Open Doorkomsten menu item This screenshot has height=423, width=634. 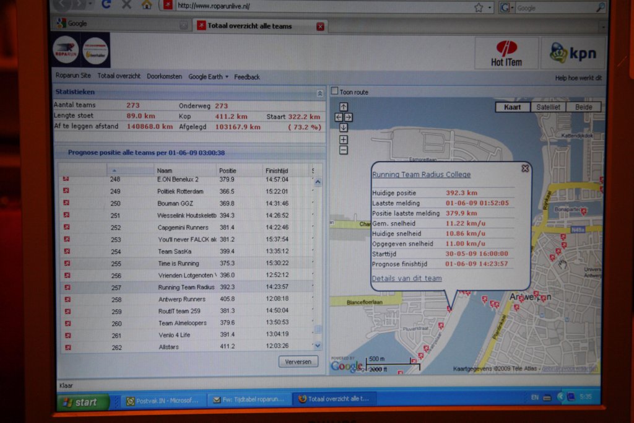pos(164,76)
